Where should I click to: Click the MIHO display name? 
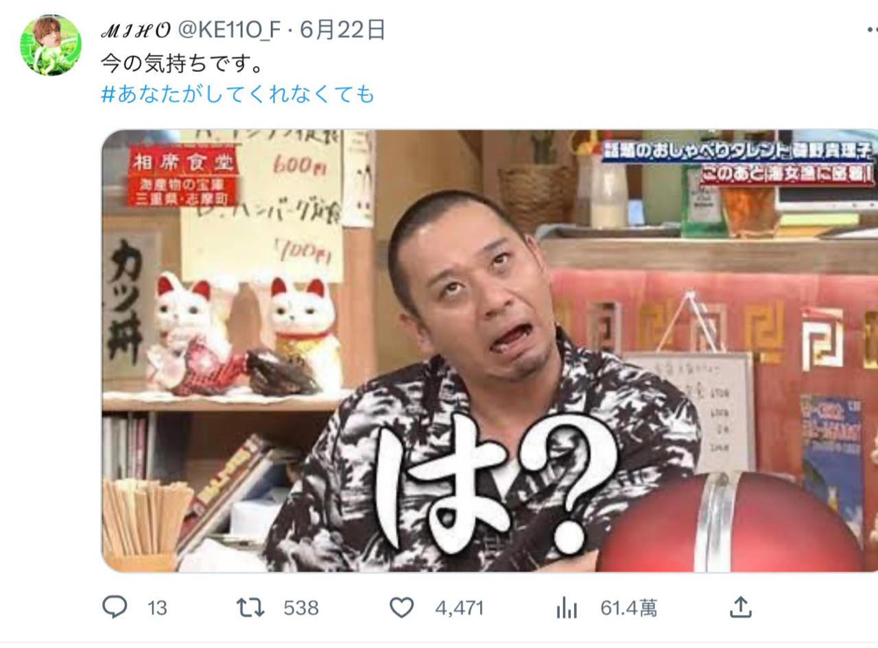(136, 29)
